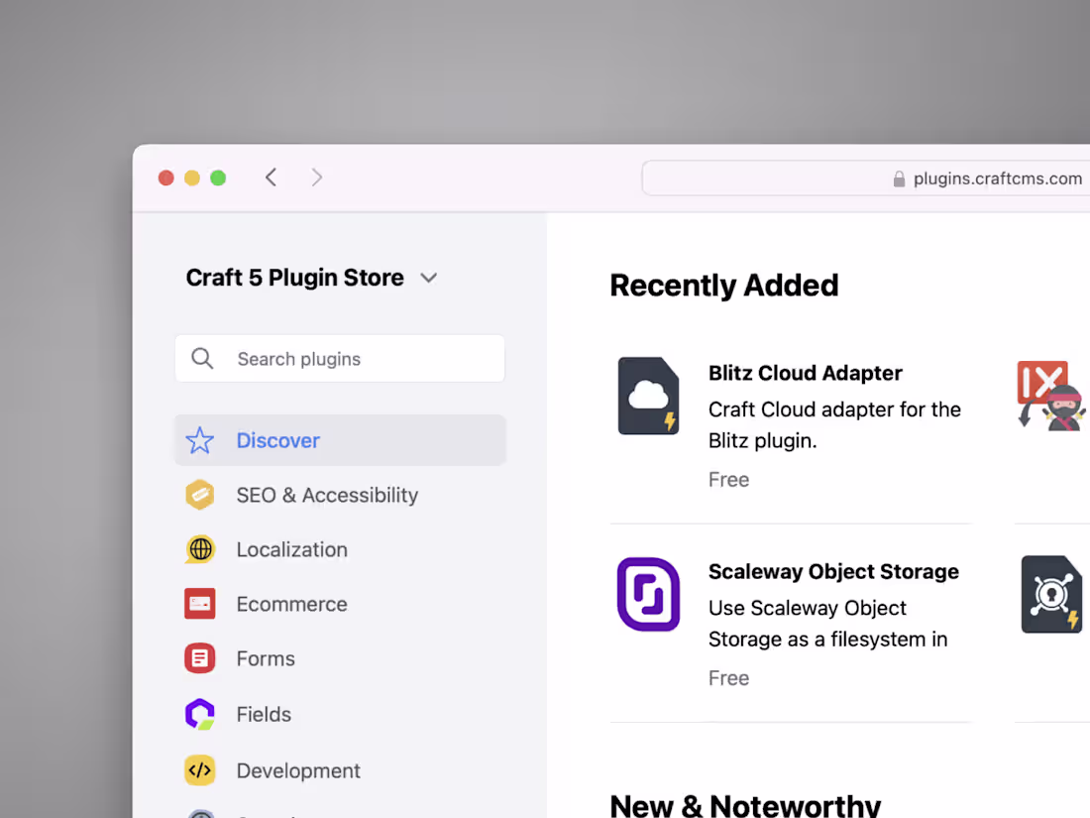The height and width of the screenshot is (818, 1090).
Task: Click the Scaleway Object Storage purple icon
Action: [649, 594]
